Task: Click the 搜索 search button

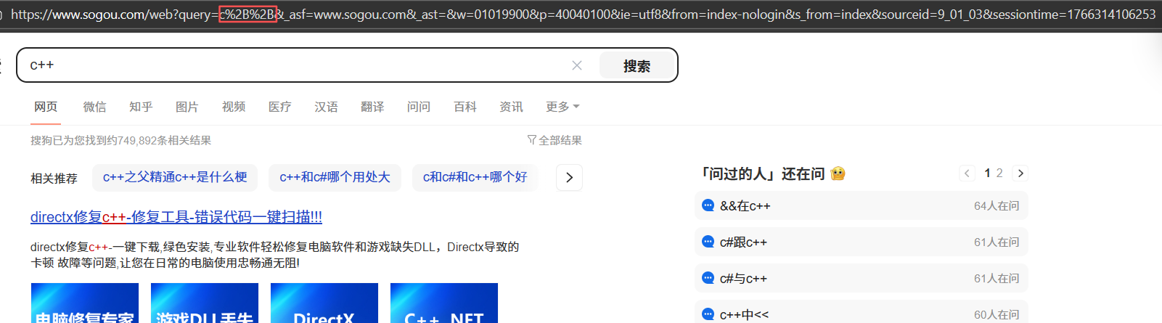Action: [x=637, y=65]
